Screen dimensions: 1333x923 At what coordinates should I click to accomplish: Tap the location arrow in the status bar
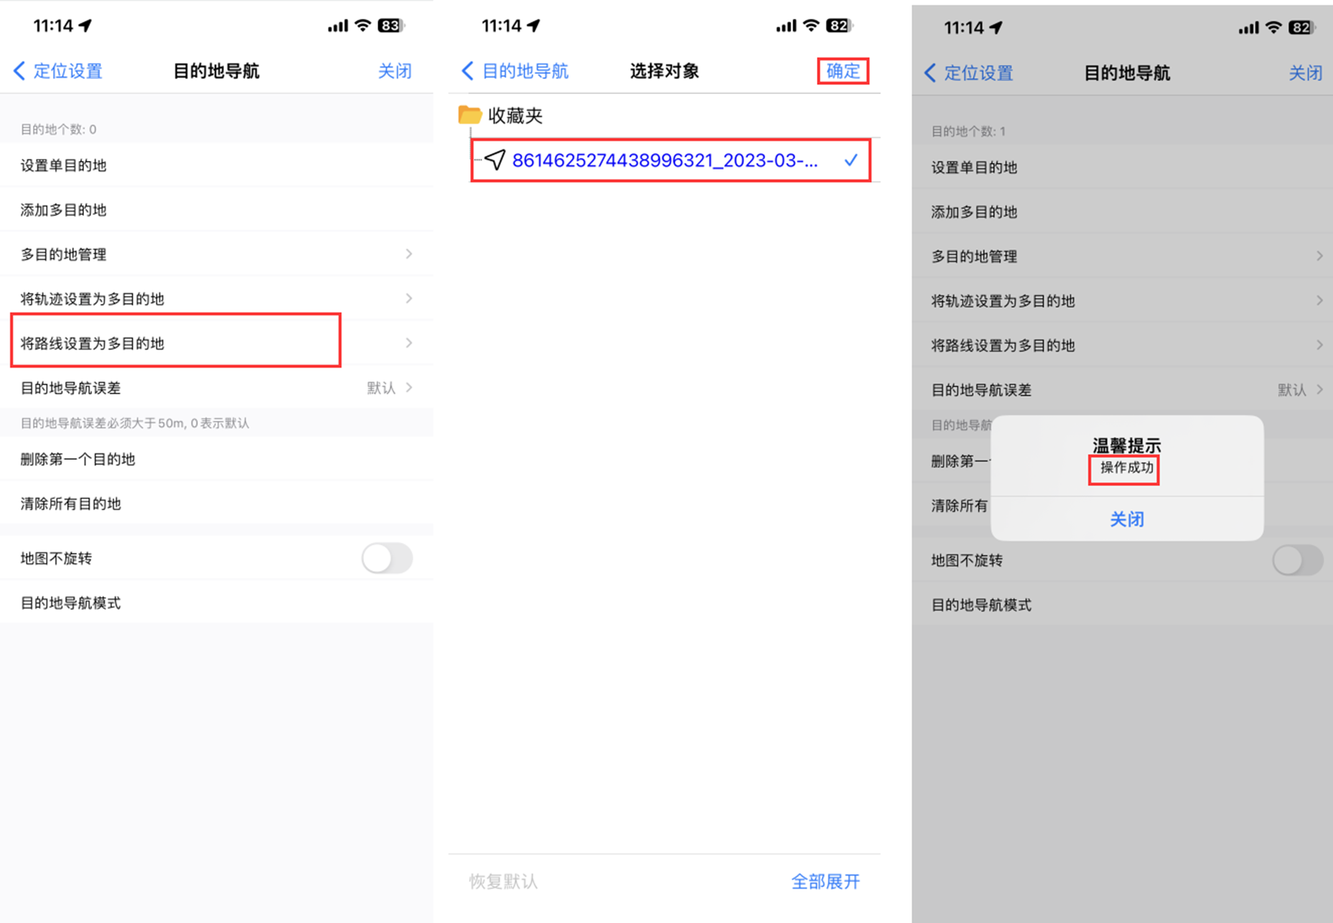coord(86,25)
